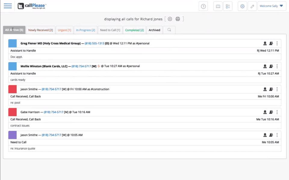
Task: Select the 're: insurance quote' note
Action: [x=23, y=148]
